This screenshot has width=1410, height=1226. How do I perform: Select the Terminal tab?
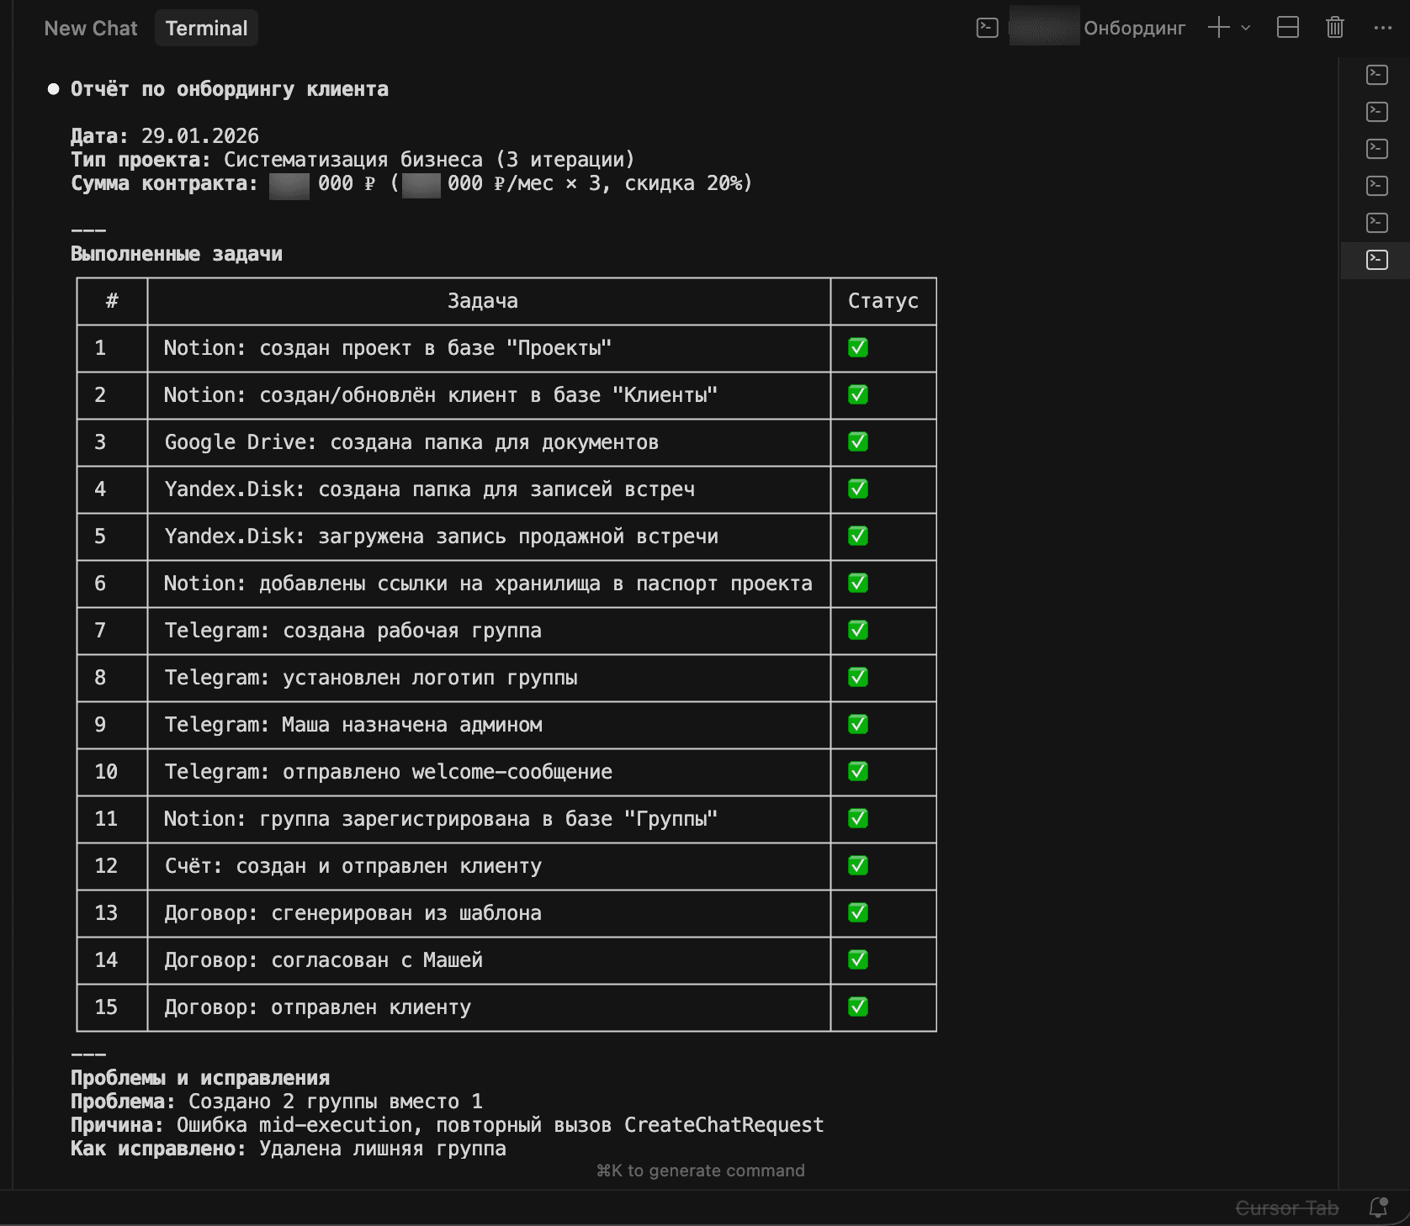click(206, 29)
